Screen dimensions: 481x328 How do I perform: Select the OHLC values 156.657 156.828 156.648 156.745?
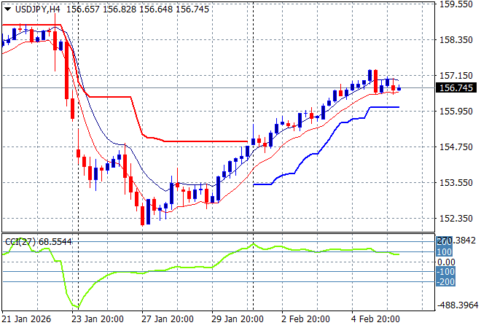(138, 9)
